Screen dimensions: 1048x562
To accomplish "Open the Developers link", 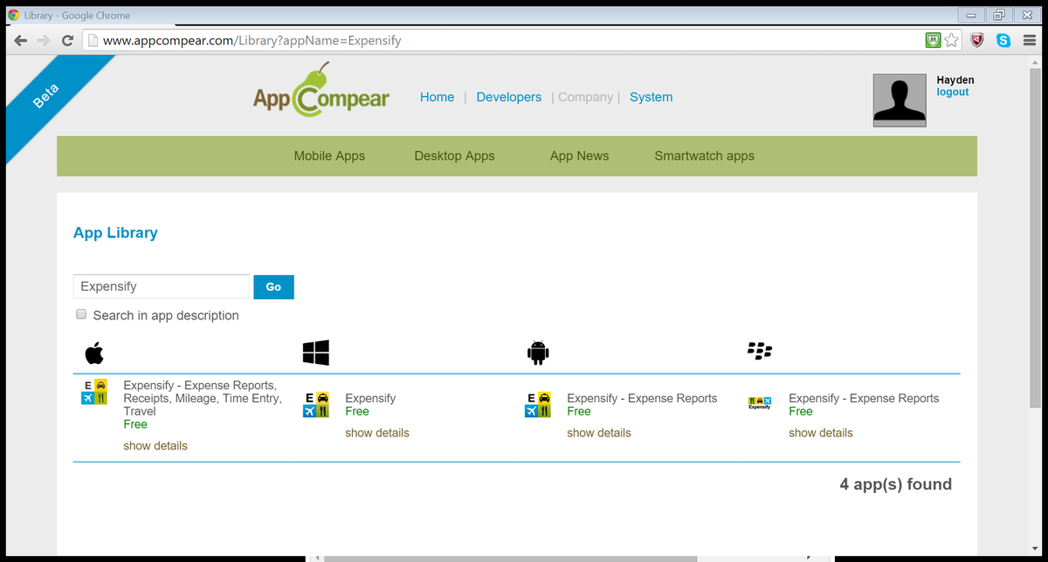I will click(x=509, y=97).
